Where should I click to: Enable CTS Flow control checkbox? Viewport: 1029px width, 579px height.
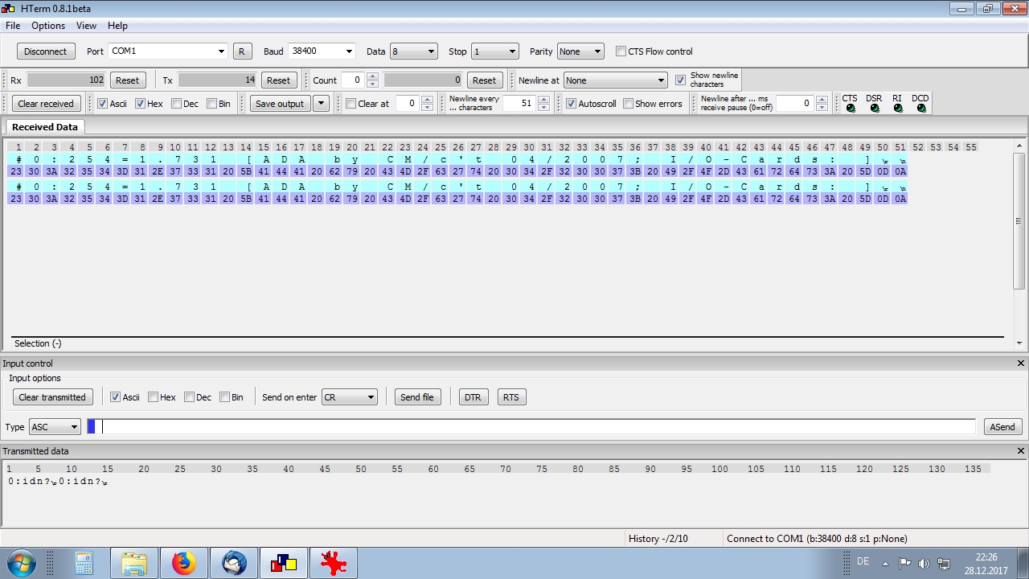pyautogui.click(x=621, y=51)
